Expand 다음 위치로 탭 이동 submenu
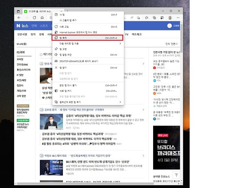 pos(88,44)
